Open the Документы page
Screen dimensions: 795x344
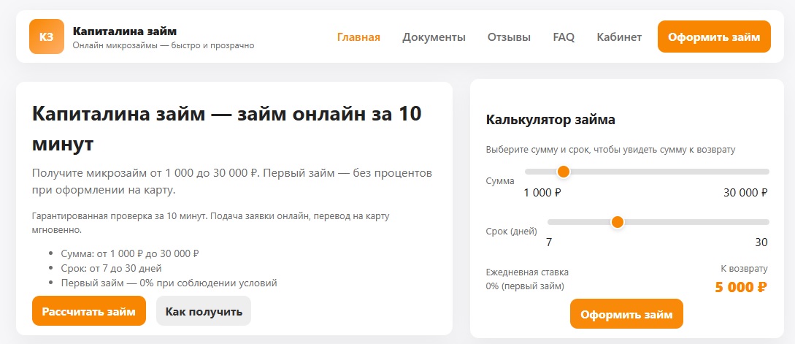[x=434, y=37]
